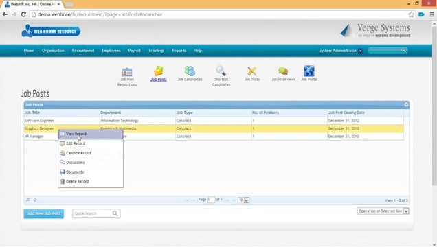This screenshot has width=437, height=247.
Task: Open the Job Interviews icon
Action: click(x=283, y=71)
